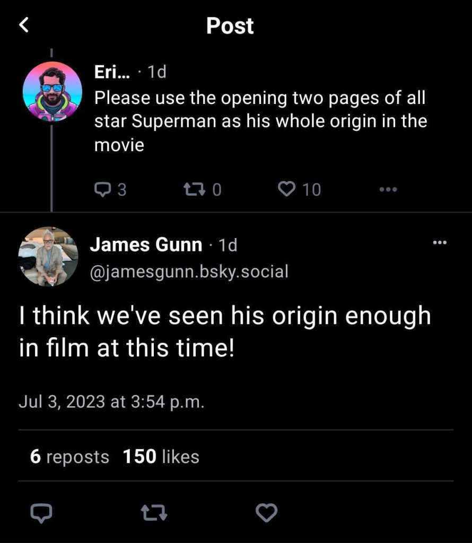Viewport: 472px width, 543px height.
Task: Open Eri's parent post text
Action: [x=260, y=121]
